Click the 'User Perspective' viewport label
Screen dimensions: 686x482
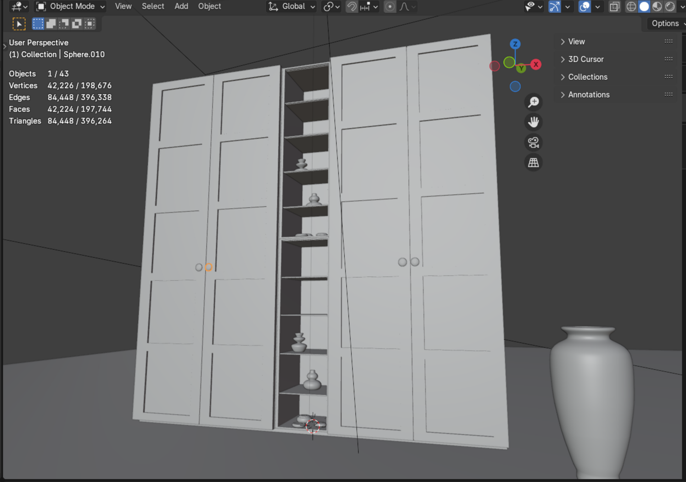[x=39, y=43]
